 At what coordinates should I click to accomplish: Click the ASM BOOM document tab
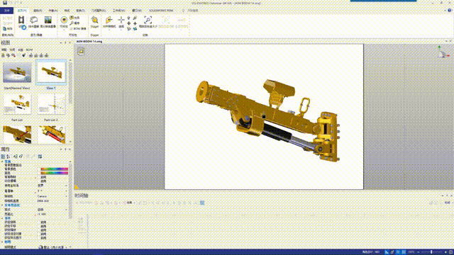click(x=89, y=42)
